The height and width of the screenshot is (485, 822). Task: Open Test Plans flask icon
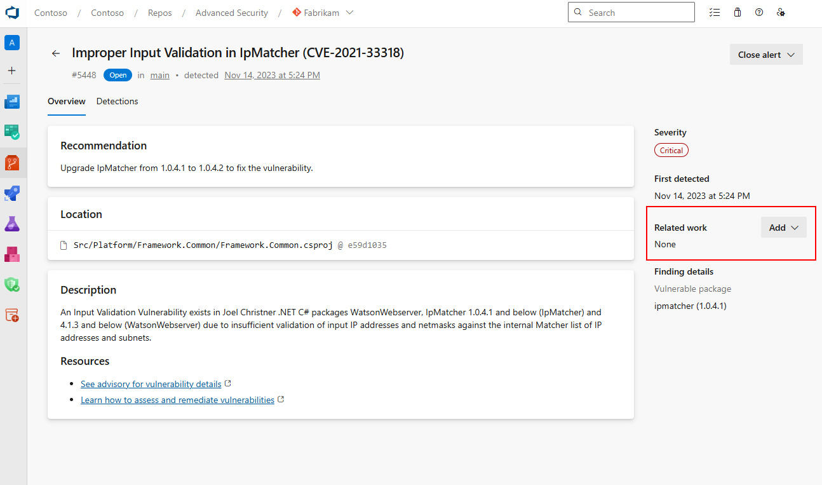(12, 224)
